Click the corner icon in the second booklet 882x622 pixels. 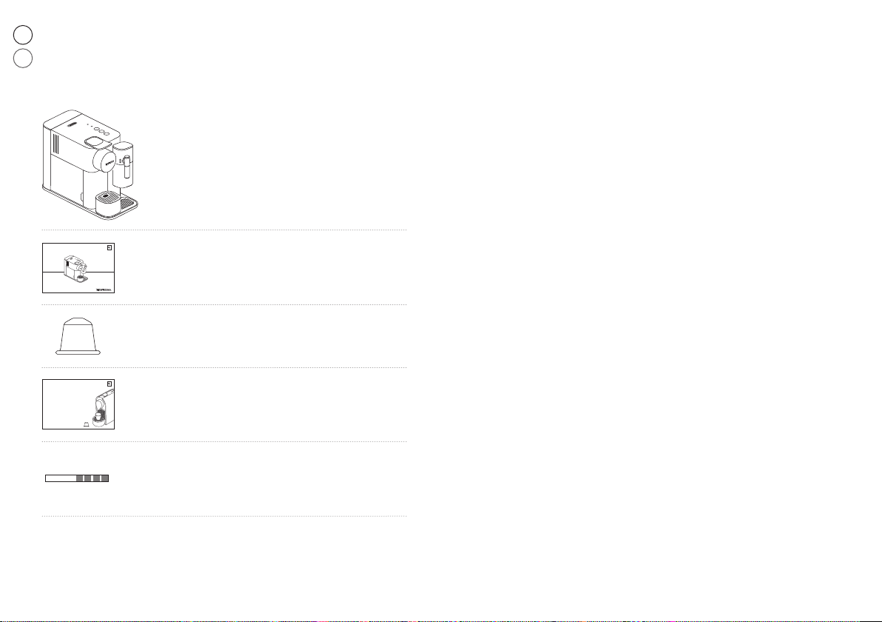110,384
